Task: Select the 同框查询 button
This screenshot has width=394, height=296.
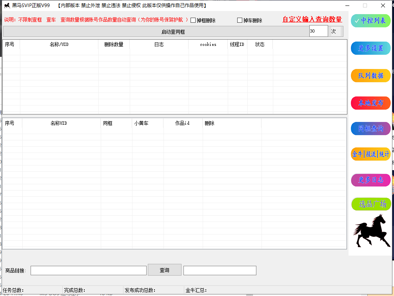Action: [x=370, y=129]
